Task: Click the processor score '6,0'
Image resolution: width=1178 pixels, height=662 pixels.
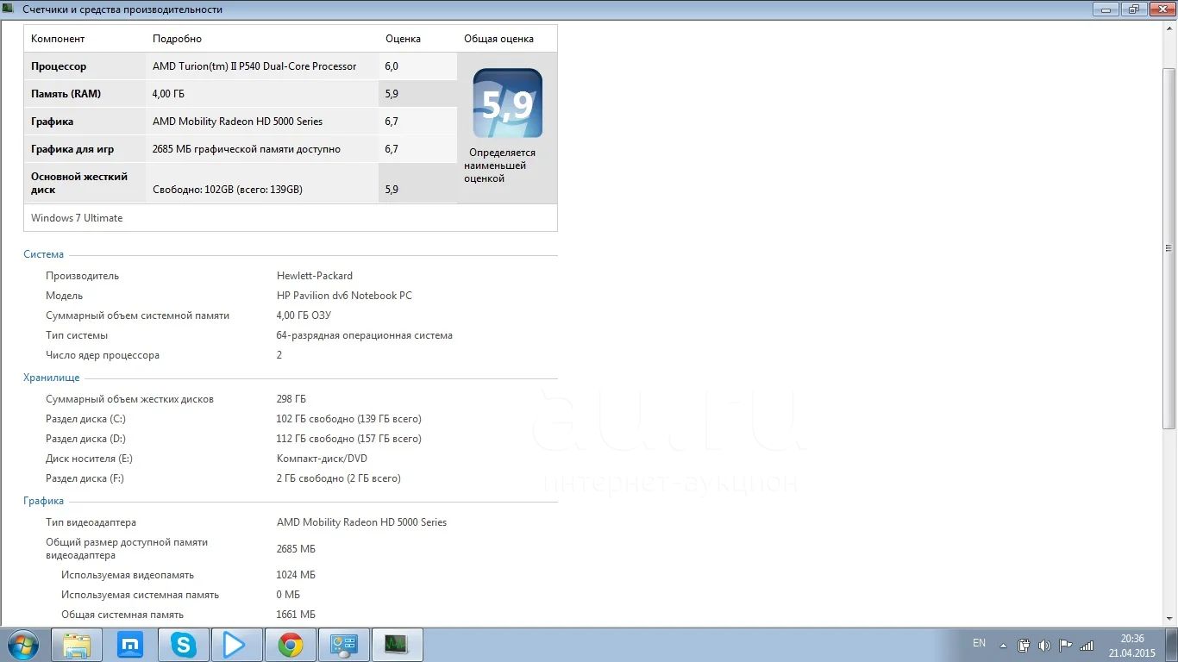Action: click(392, 66)
